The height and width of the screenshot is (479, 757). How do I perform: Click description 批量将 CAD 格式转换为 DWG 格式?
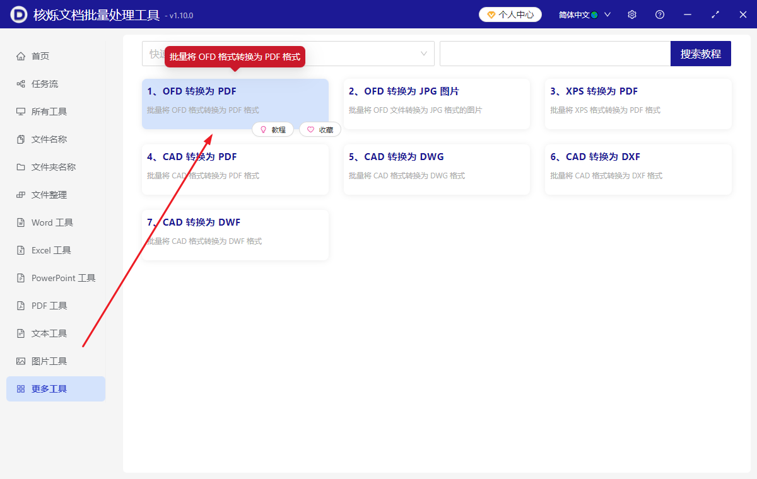(406, 176)
